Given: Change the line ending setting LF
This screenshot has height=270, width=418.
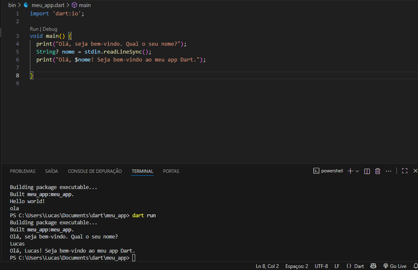Looking at the screenshot, I should pyautogui.click(x=337, y=266).
